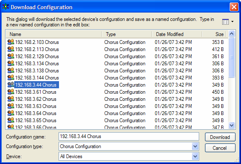Sort list by Name column header
Image resolution: width=241 pixels, height=164 pixels.
[x=54, y=34]
